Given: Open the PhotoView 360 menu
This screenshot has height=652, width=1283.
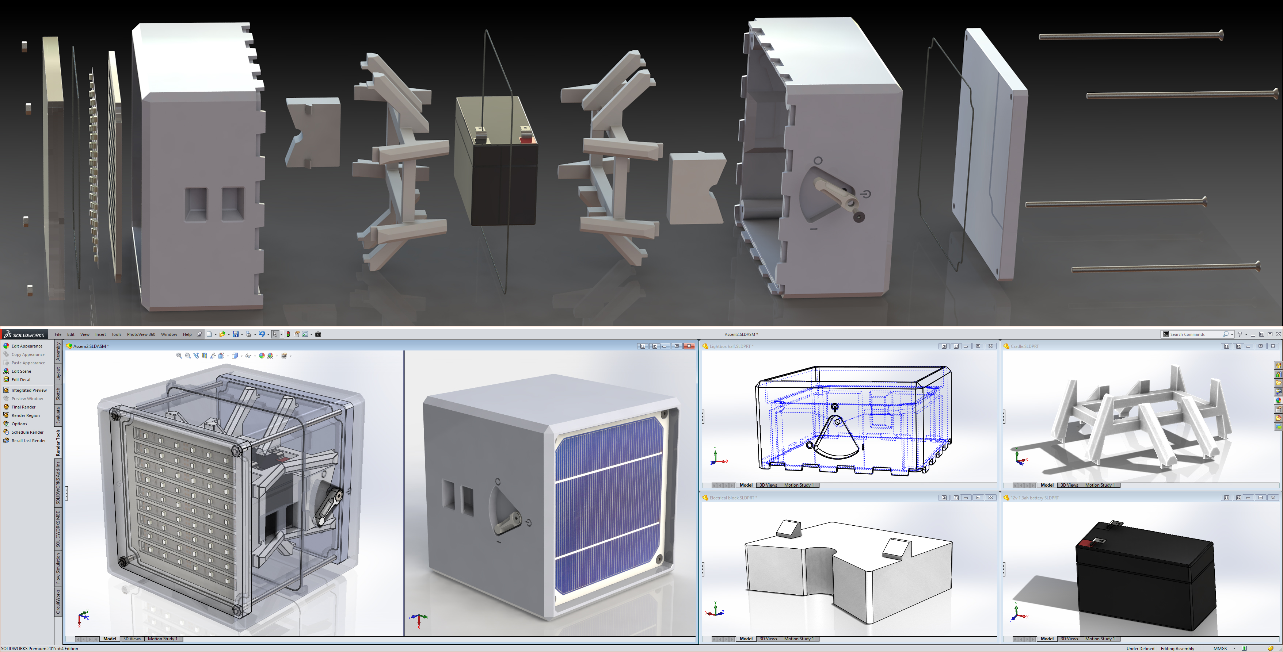Looking at the screenshot, I should 141,334.
